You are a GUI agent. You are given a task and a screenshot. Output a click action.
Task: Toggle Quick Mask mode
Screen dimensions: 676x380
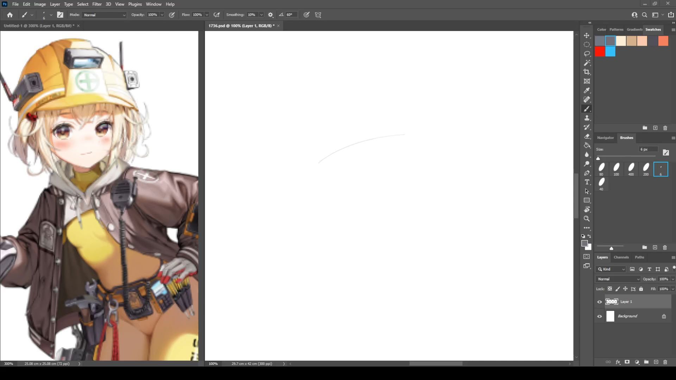(587, 256)
